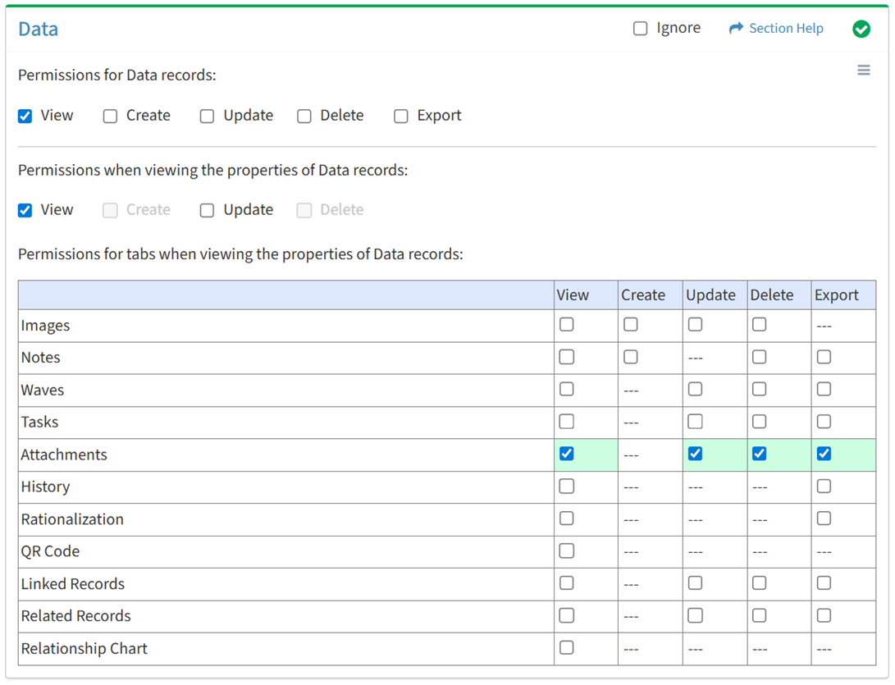Enable Export for History tab
The height and width of the screenshot is (685, 895).
click(824, 486)
